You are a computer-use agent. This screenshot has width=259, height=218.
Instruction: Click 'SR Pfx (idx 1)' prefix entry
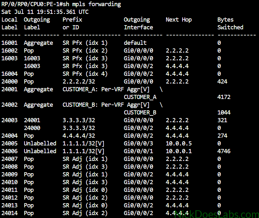[85, 43]
